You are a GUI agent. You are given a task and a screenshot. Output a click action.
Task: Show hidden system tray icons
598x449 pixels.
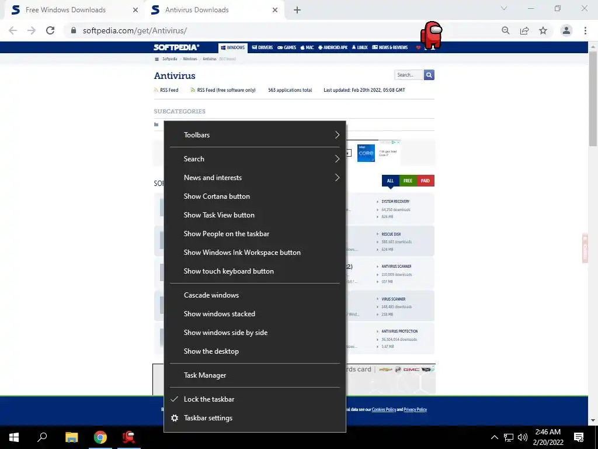pyautogui.click(x=494, y=437)
